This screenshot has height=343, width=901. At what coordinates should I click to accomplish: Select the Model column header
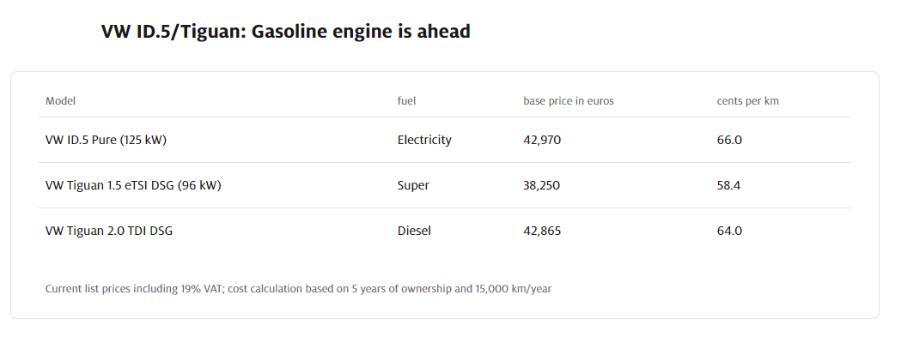coord(60,101)
